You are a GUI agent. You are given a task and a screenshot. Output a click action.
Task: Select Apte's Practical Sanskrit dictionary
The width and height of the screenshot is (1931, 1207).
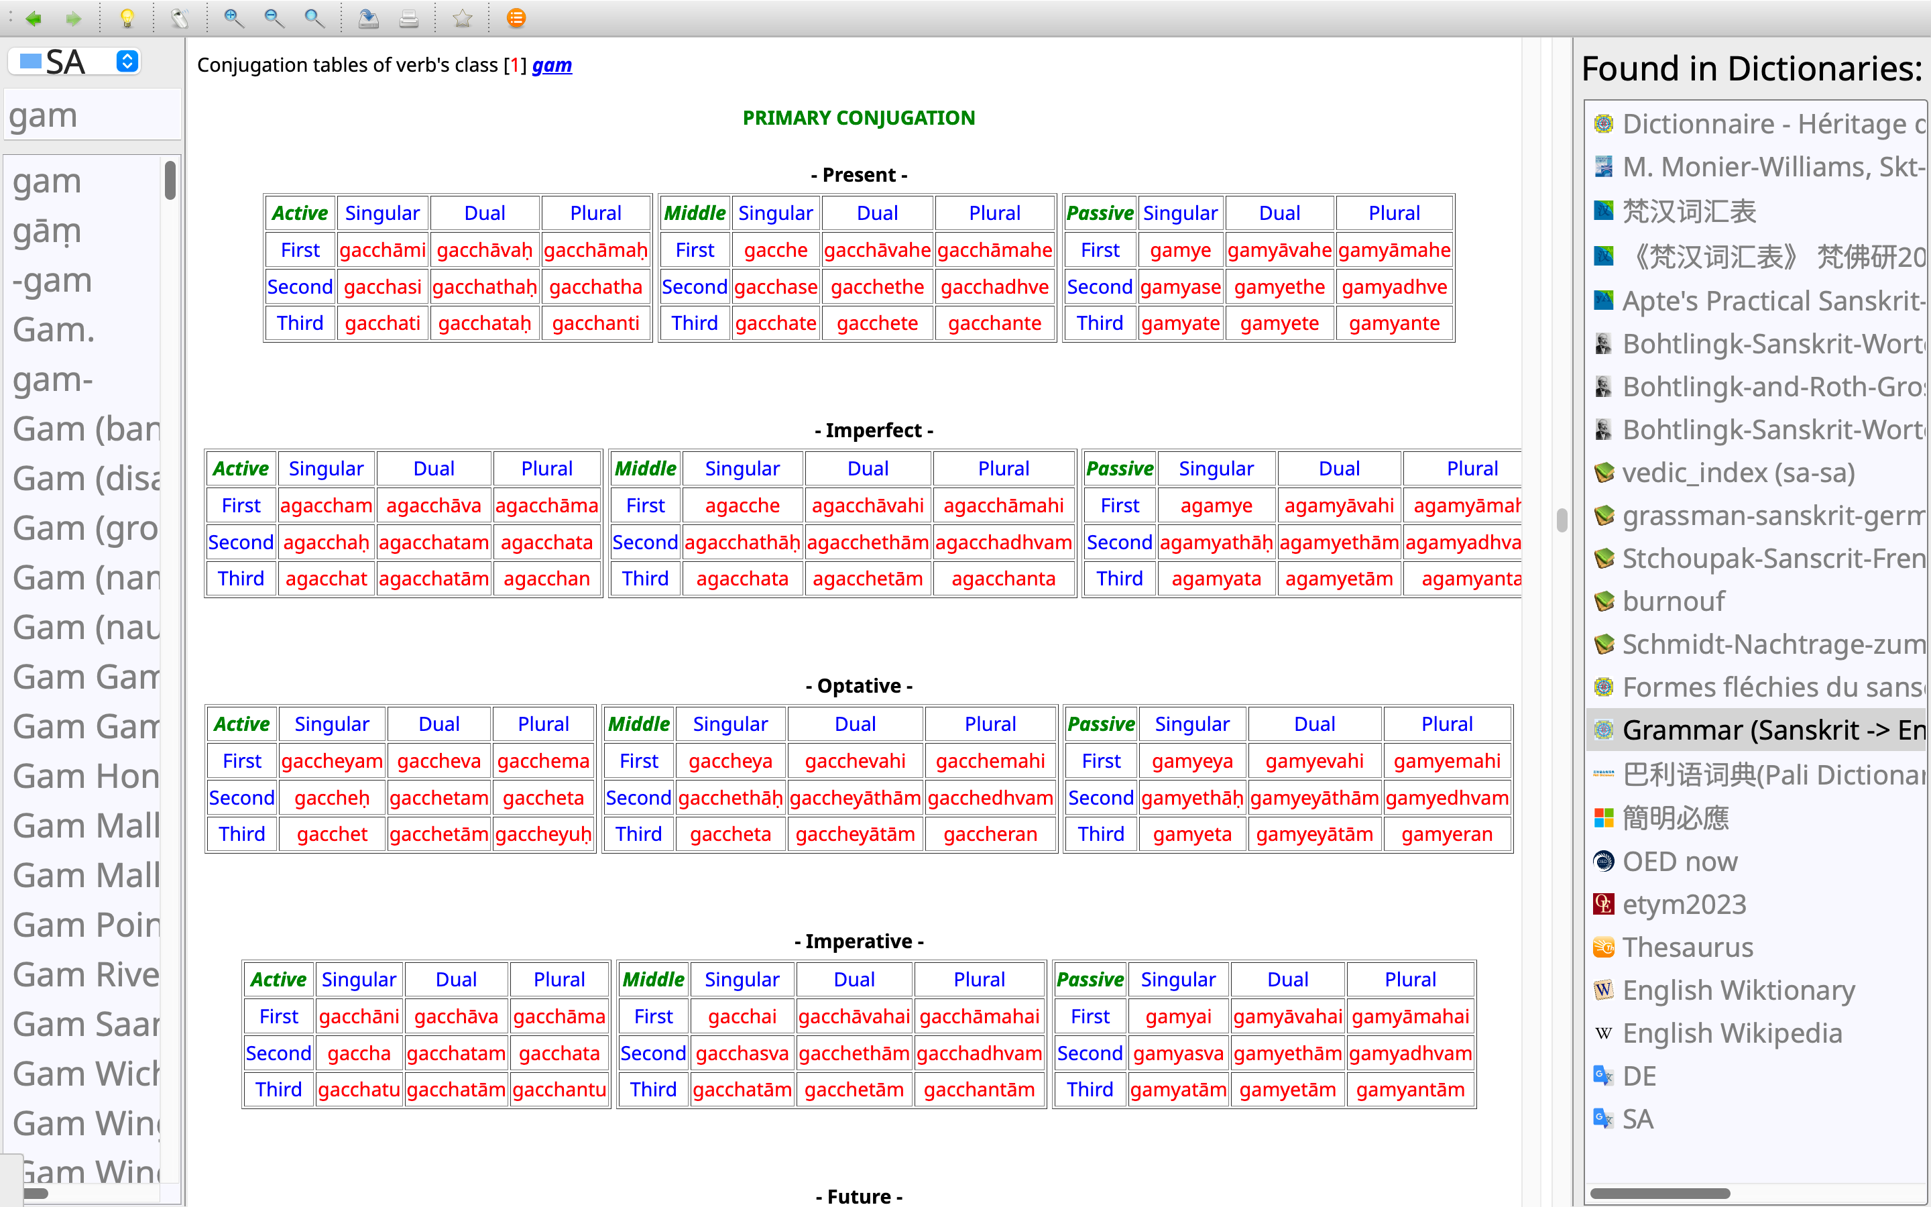[x=1755, y=301]
